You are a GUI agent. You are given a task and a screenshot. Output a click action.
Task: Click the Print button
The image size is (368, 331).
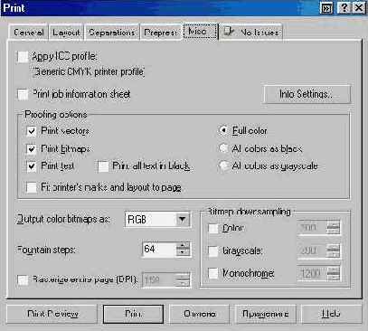(x=133, y=314)
